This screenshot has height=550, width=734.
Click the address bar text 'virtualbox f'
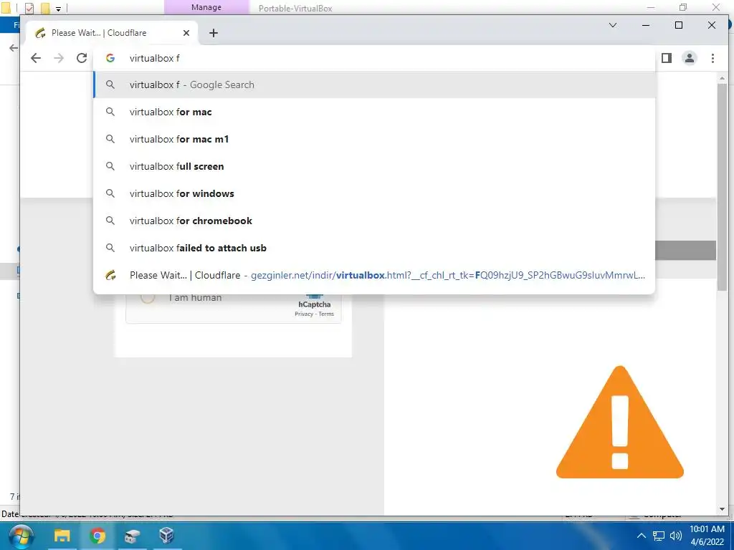[x=155, y=58]
